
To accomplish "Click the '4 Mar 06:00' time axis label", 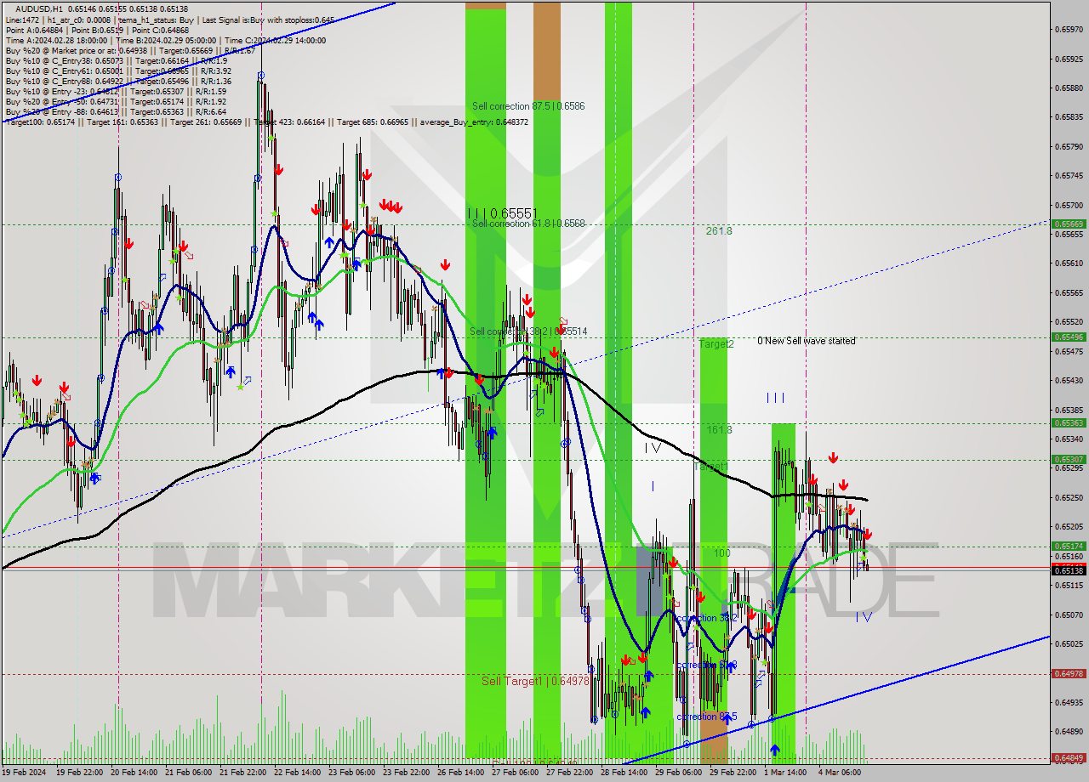I will pyautogui.click(x=839, y=773).
